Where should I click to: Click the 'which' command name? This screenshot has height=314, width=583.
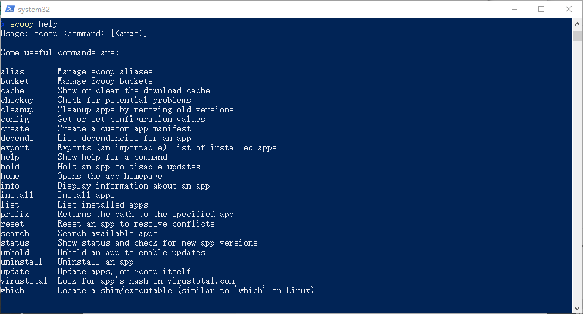click(x=13, y=290)
